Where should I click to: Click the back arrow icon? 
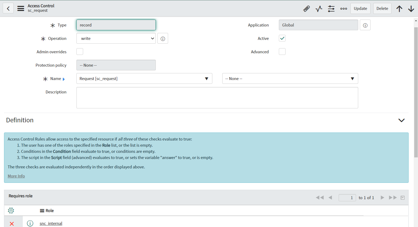(8, 8)
